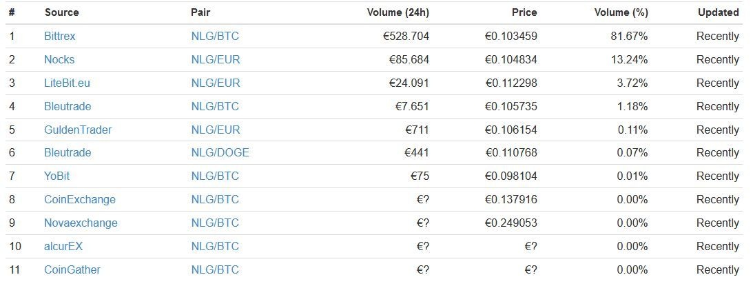The image size is (753, 286).
Task: Click the LiteBit.eu source link
Action: [x=67, y=83]
